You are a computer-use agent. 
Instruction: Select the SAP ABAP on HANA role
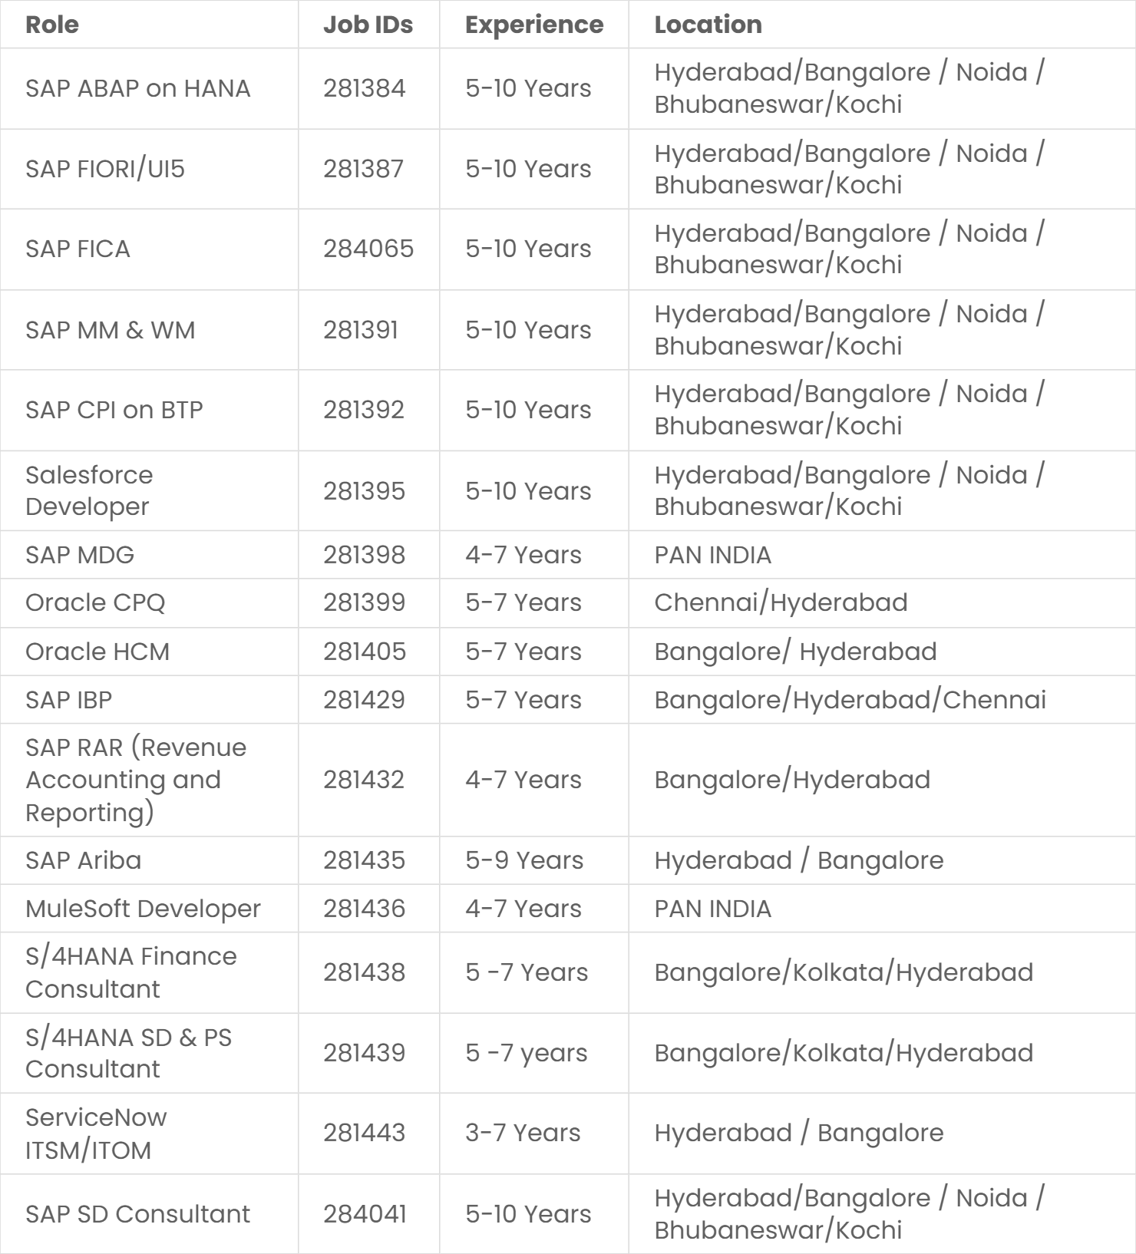coord(138,88)
